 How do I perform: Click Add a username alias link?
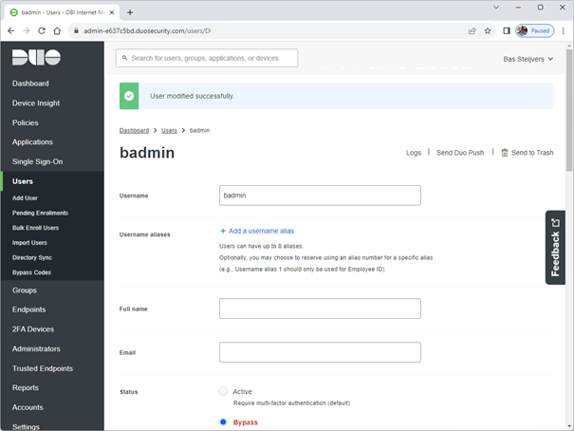click(261, 231)
